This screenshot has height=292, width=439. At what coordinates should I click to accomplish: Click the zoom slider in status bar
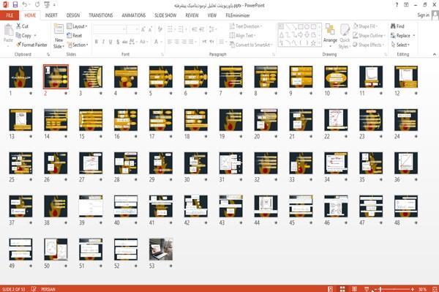[394, 289]
